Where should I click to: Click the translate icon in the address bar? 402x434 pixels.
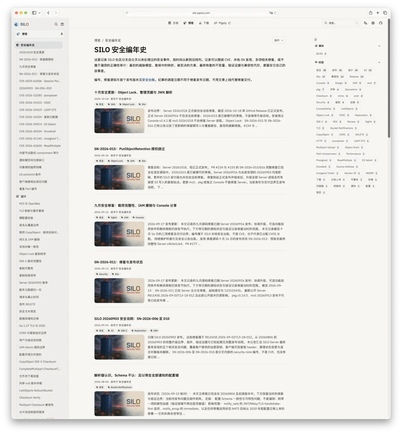coord(271,13)
